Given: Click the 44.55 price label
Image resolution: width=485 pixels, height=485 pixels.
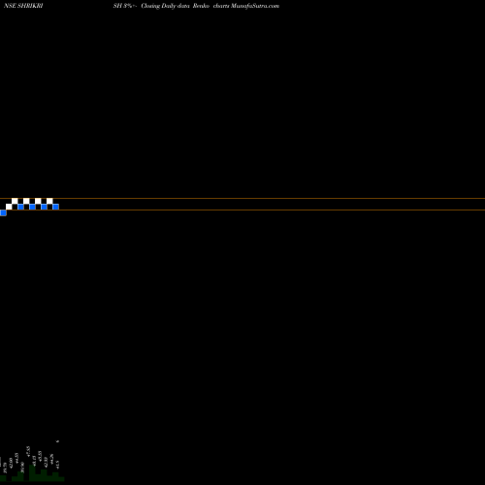Looking at the screenshot, I should [16, 458].
